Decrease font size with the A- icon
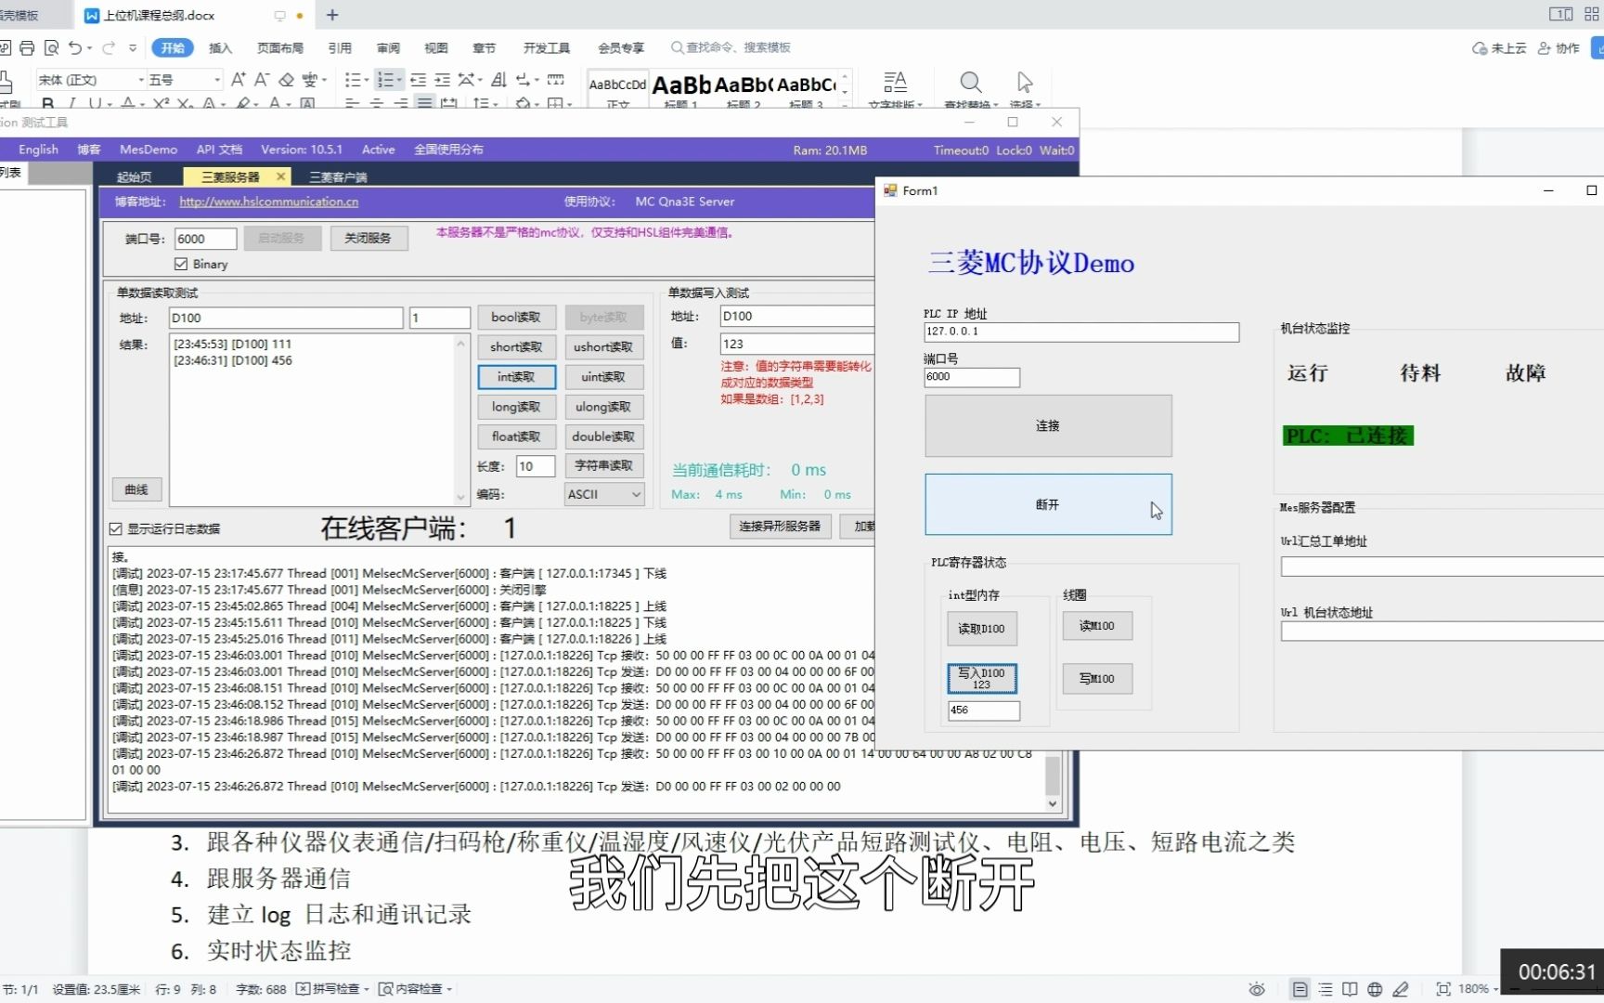This screenshot has height=1003, width=1604. tap(262, 80)
